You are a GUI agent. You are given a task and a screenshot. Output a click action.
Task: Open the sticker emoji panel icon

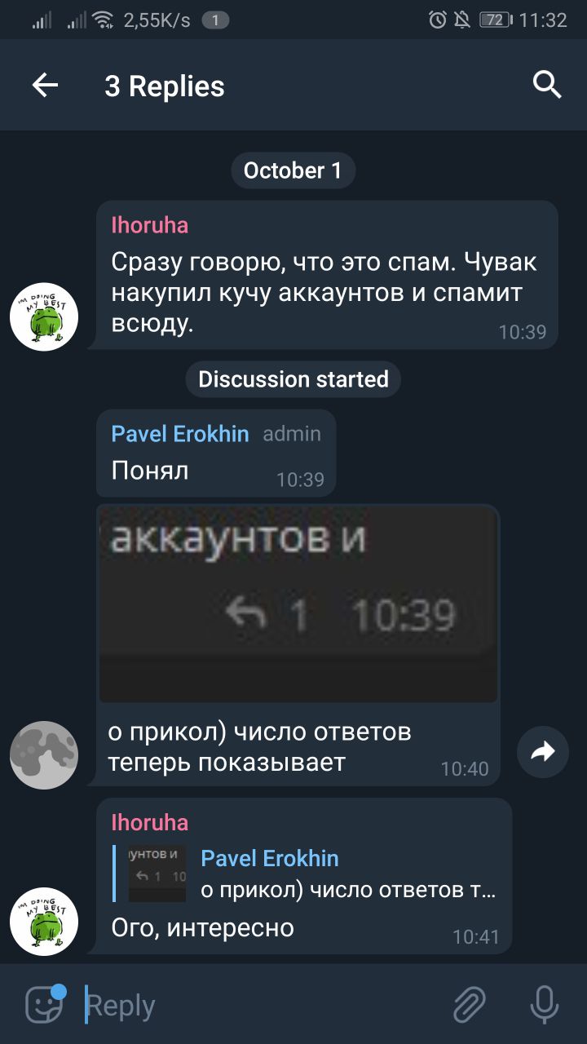pyautogui.click(x=45, y=1003)
